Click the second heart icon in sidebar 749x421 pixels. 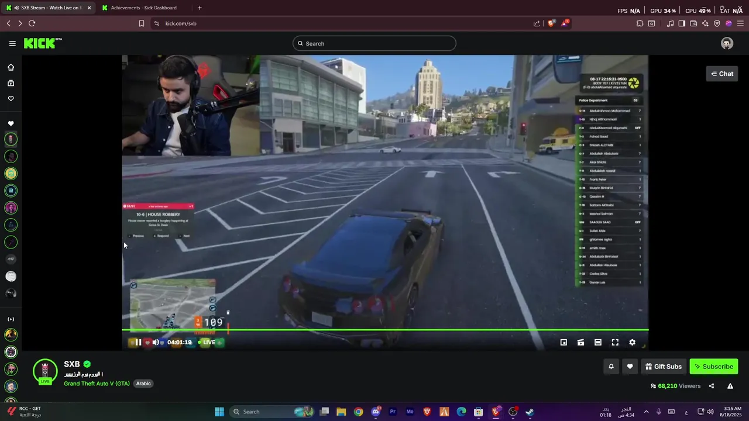[x=11, y=123]
